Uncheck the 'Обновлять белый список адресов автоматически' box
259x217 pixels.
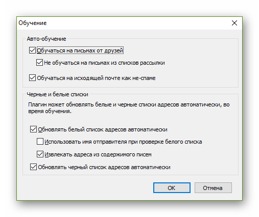tap(33, 129)
